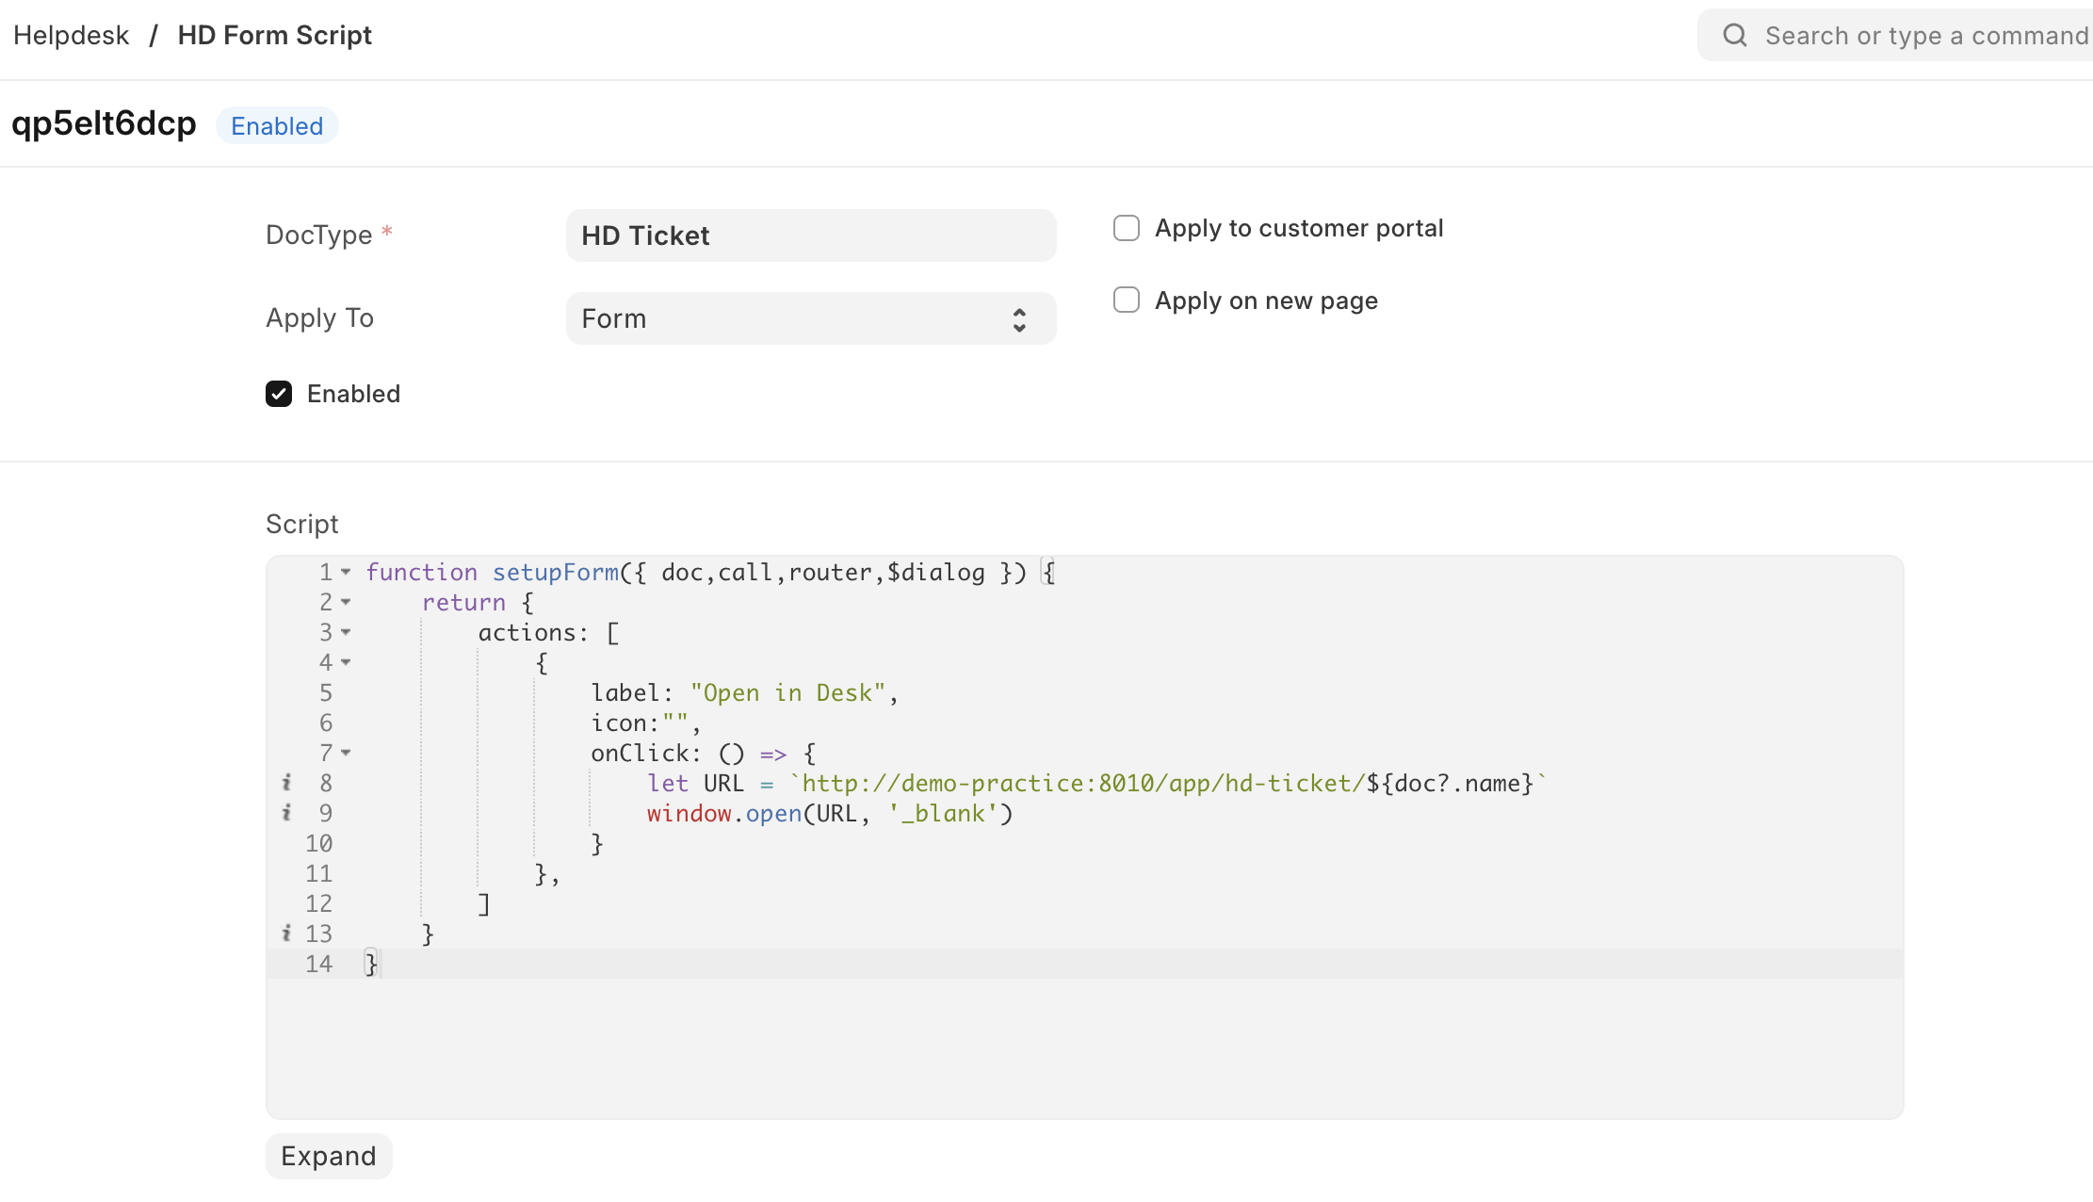Fold the onClick function on line 7
The image size is (2093, 1202).
[x=346, y=753]
